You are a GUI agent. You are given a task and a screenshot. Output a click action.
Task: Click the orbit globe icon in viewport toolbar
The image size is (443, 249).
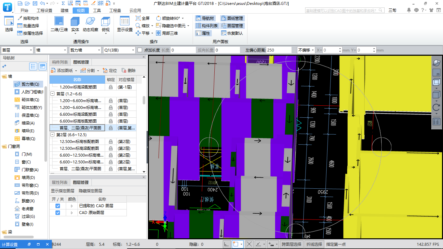tap(437, 63)
